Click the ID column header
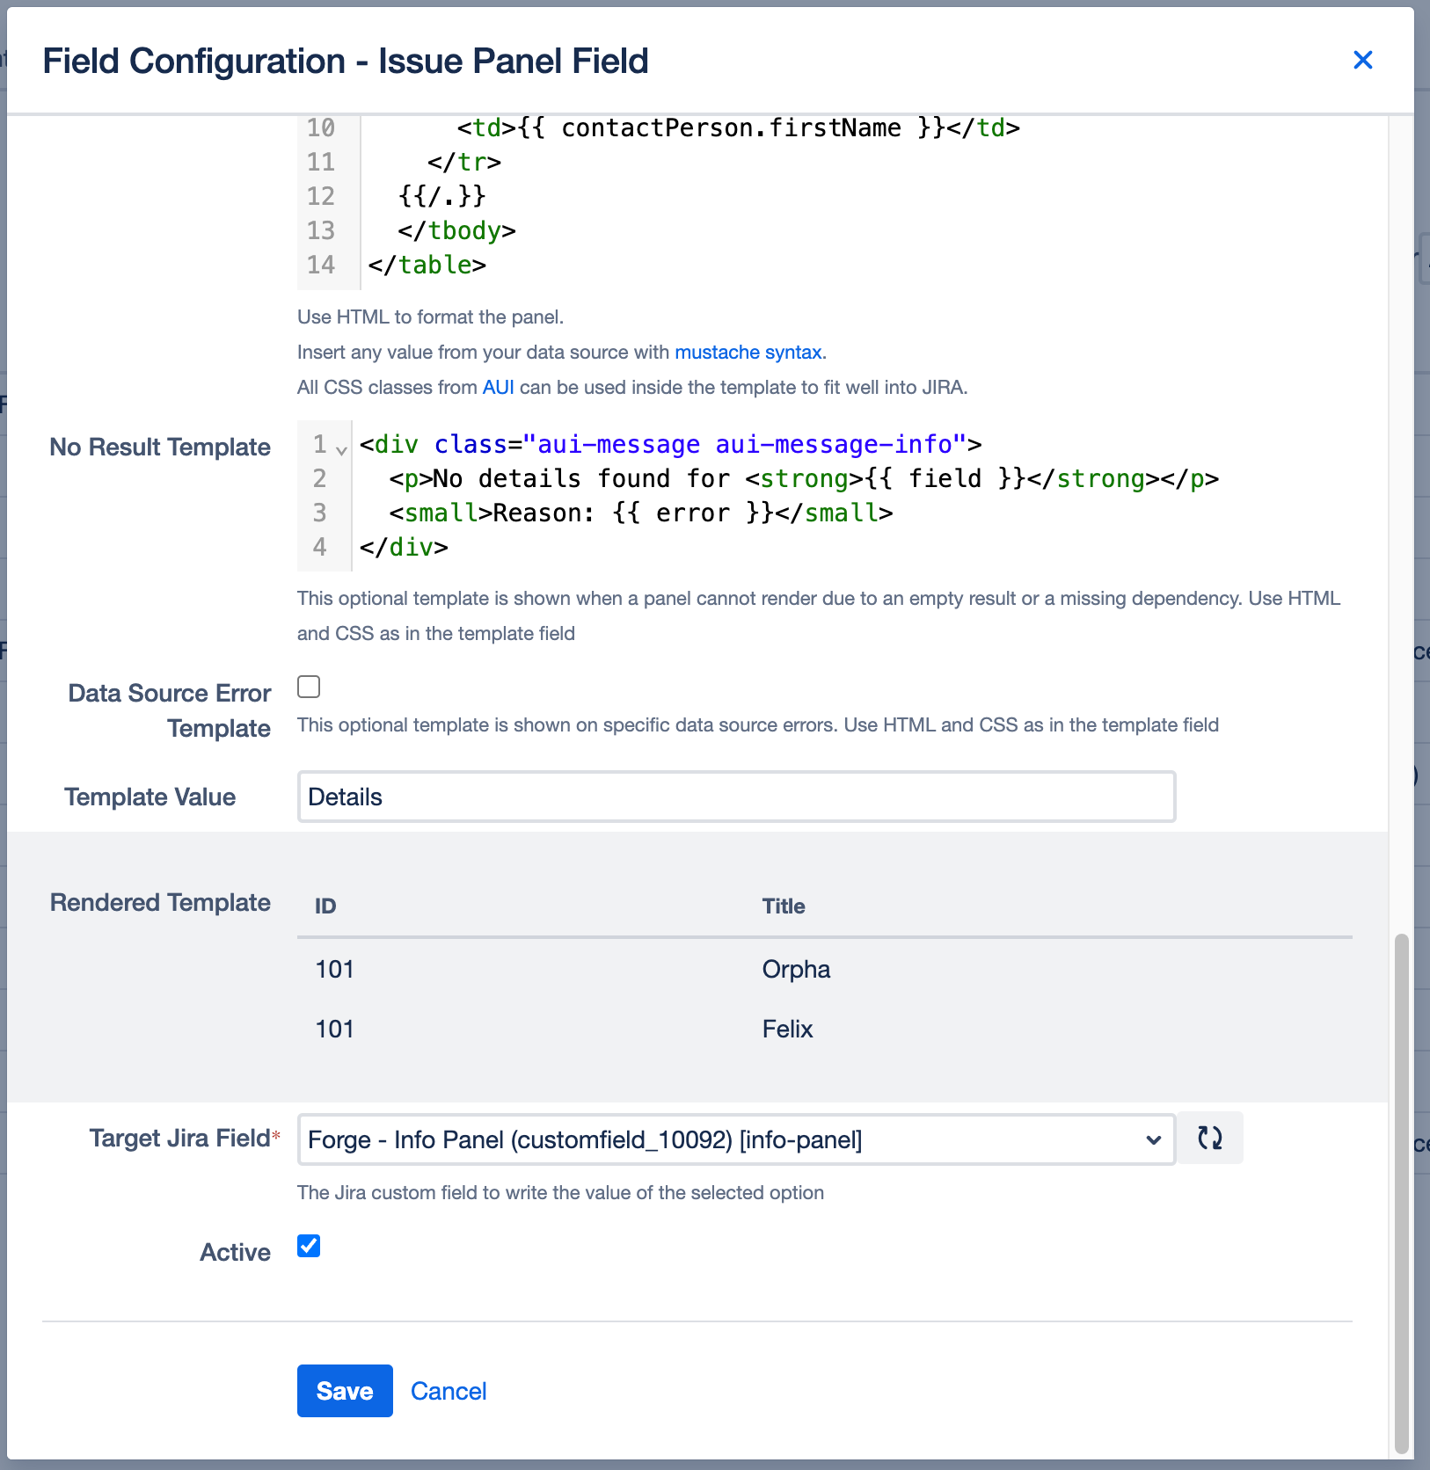This screenshot has width=1430, height=1470. click(x=325, y=906)
